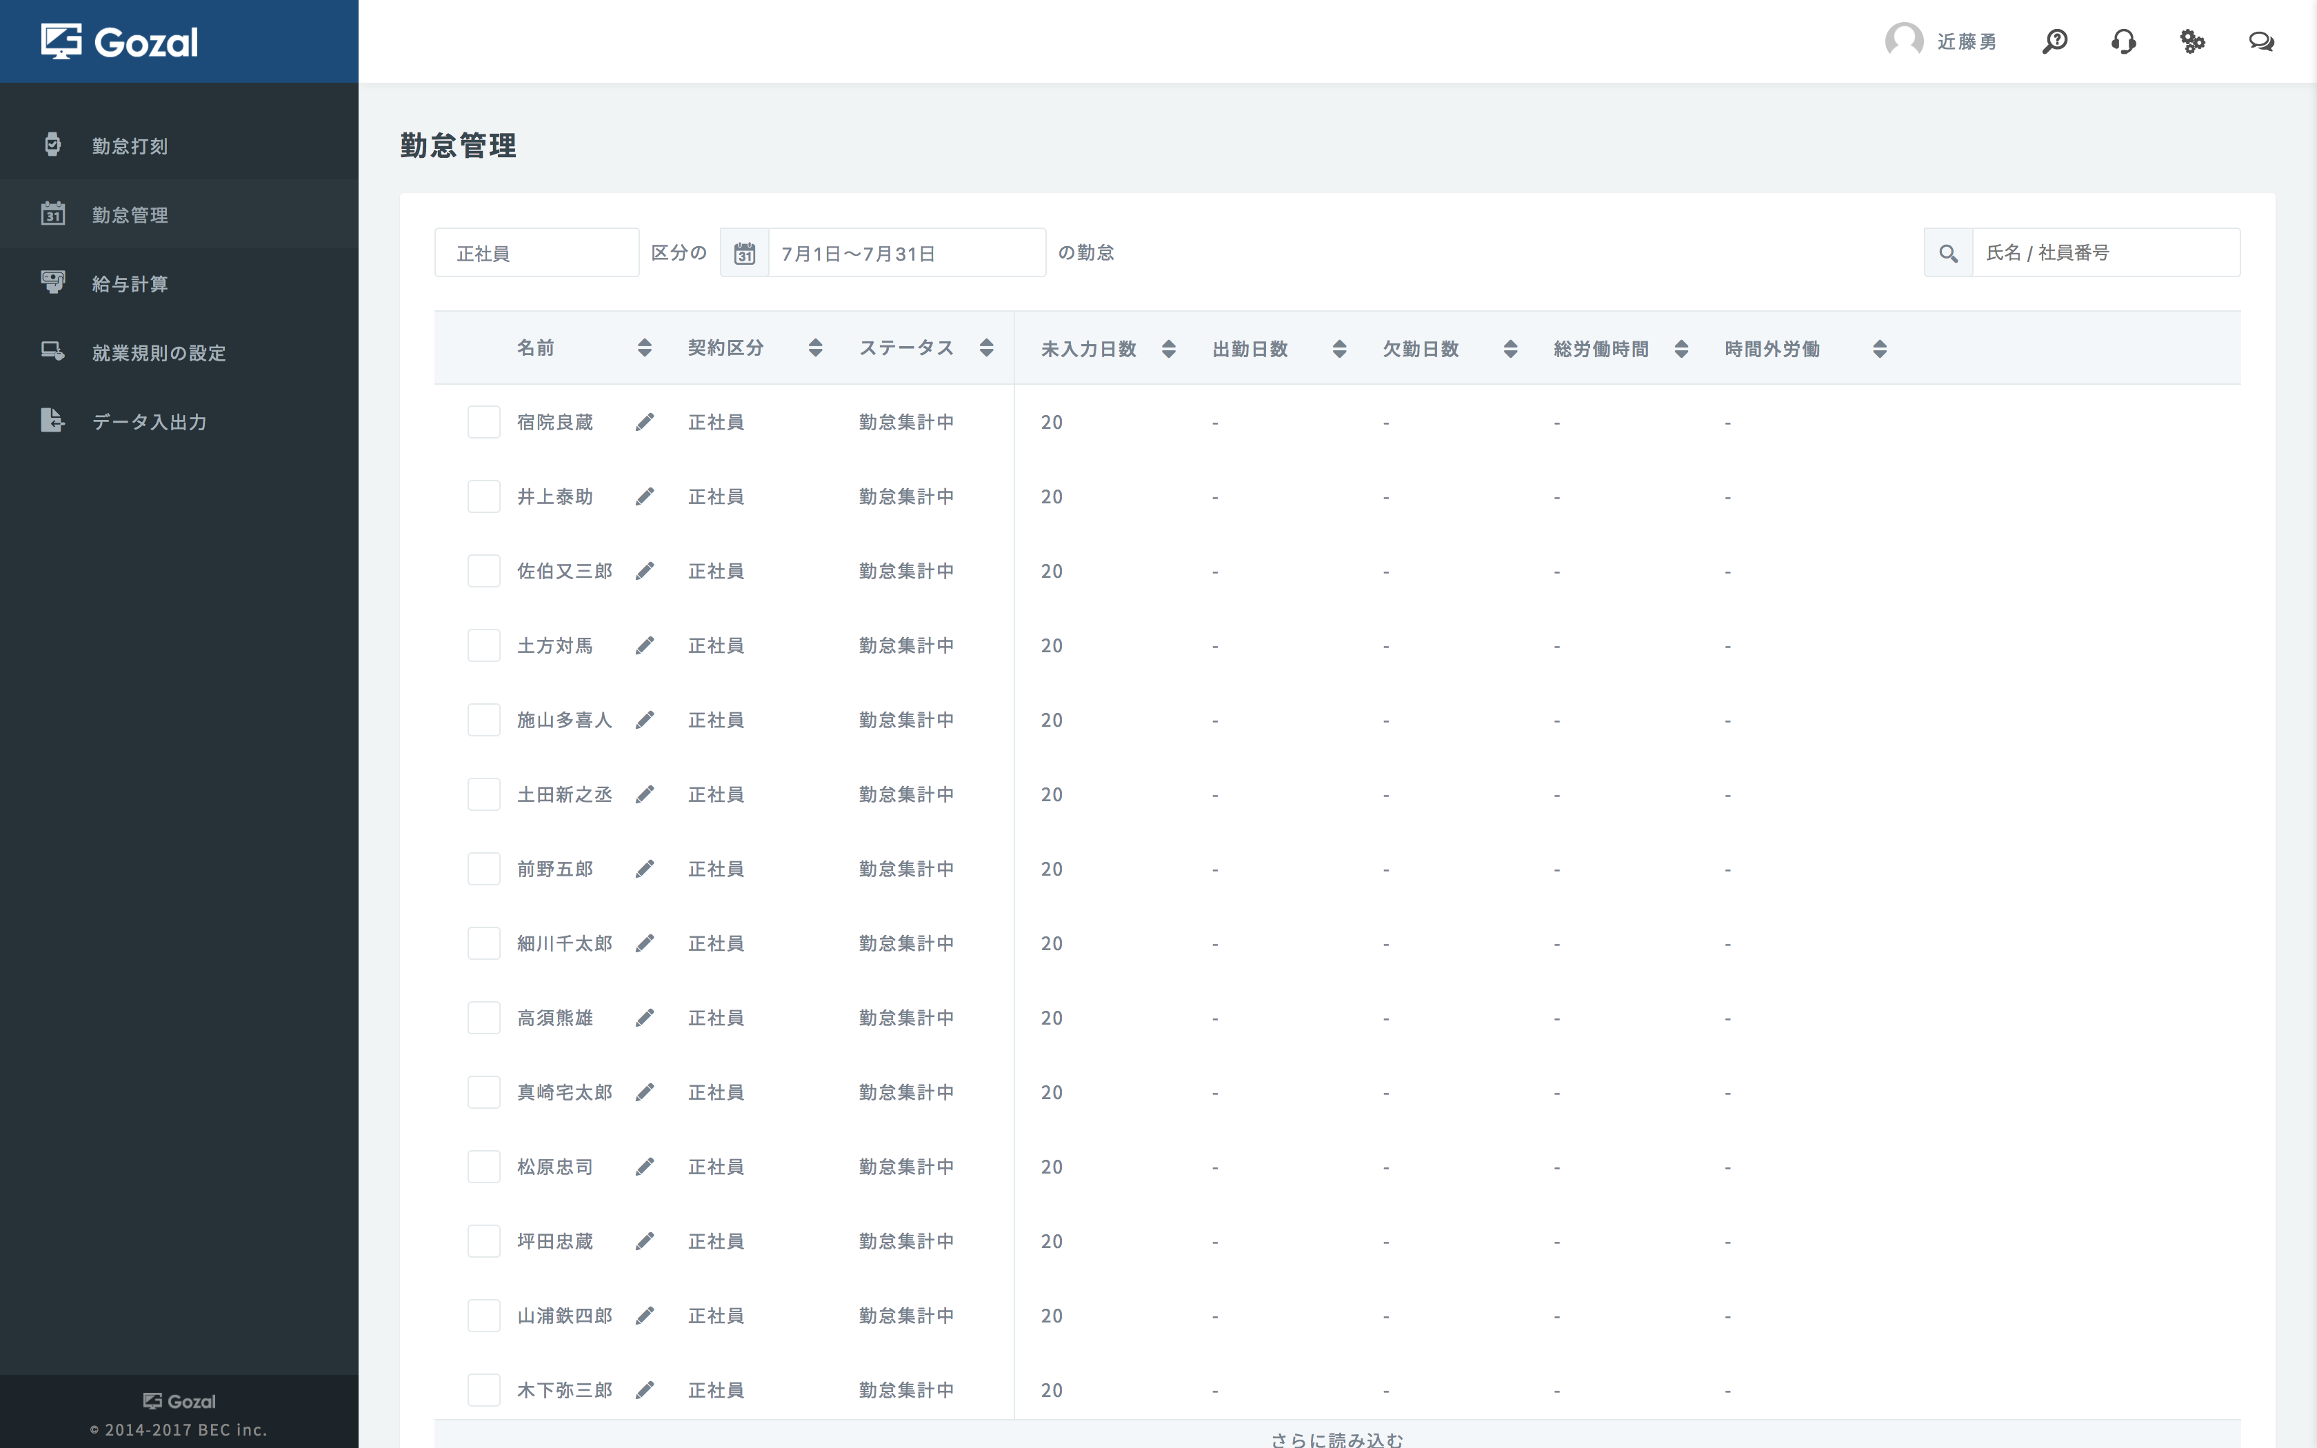Image resolution: width=2317 pixels, height=1448 pixels.
Task: Check the checkbox next to 宿院良蔵
Action: (483, 421)
